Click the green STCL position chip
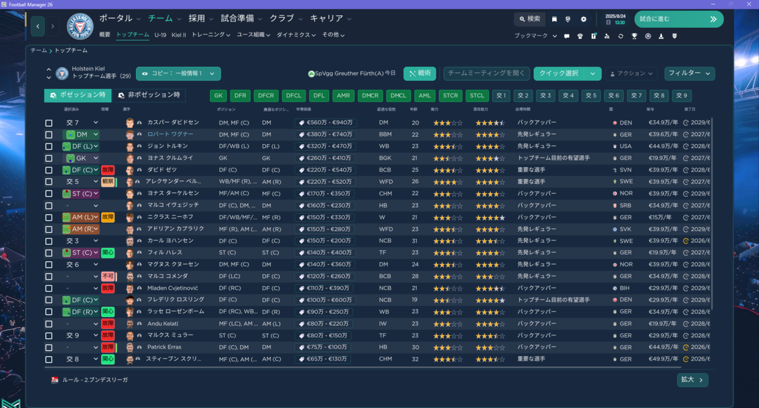Image resolution: width=759 pixels, height=408 pixels. click(x=478, y=96)
